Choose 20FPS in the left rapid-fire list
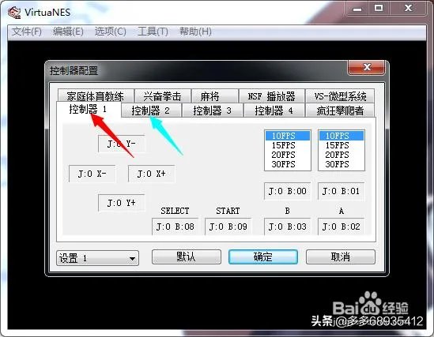 (x=287, y=155)
